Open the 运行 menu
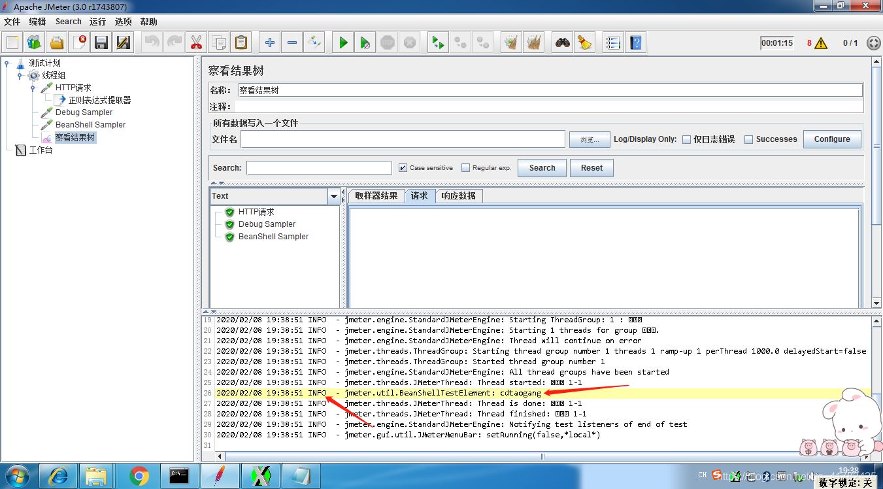This screenshot has height=489, width=883. [x=97, y=22]
